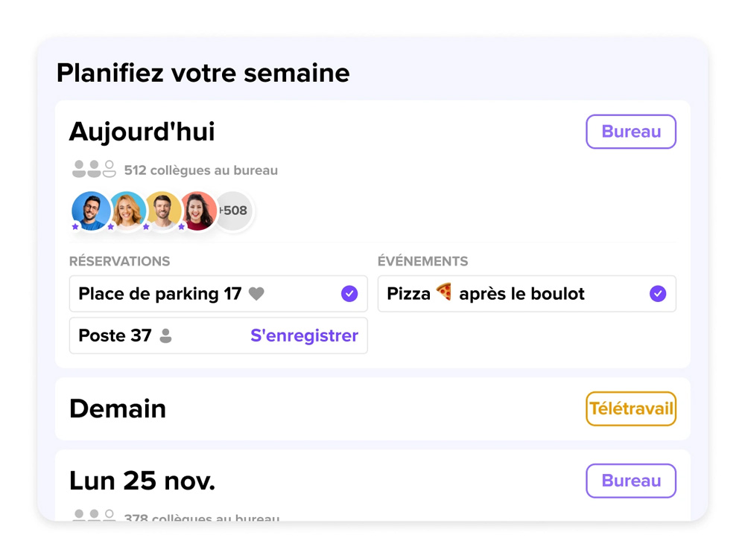This screenshot has height=558, width=745.
Task: Show the +508 more colleagues bubble
Action: (234, 211)
